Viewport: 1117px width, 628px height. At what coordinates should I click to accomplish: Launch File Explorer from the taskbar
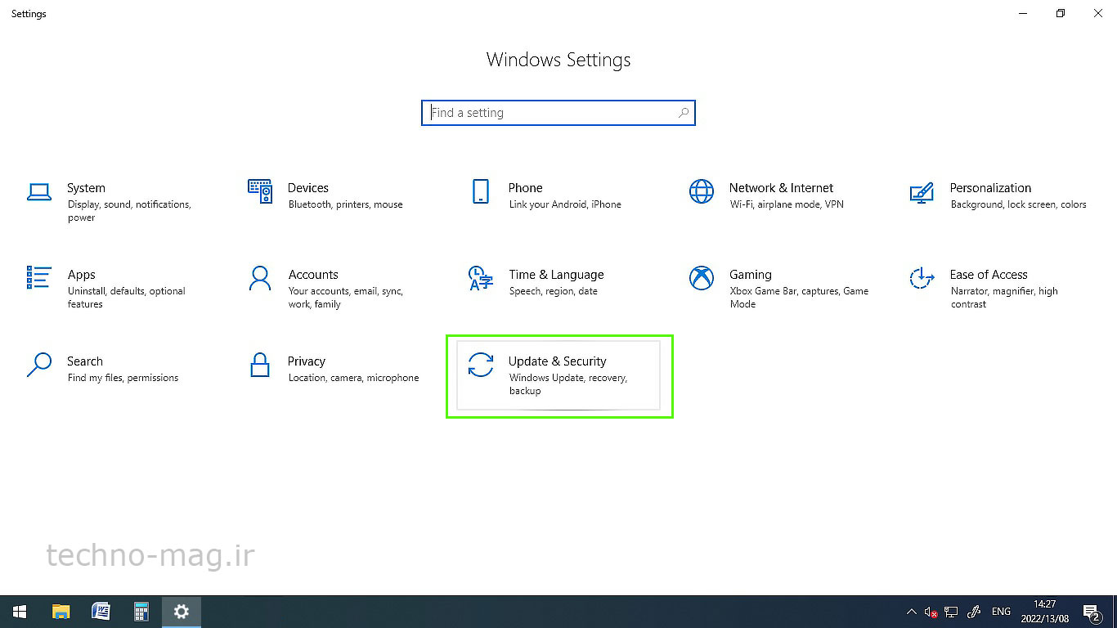(61, 612)
